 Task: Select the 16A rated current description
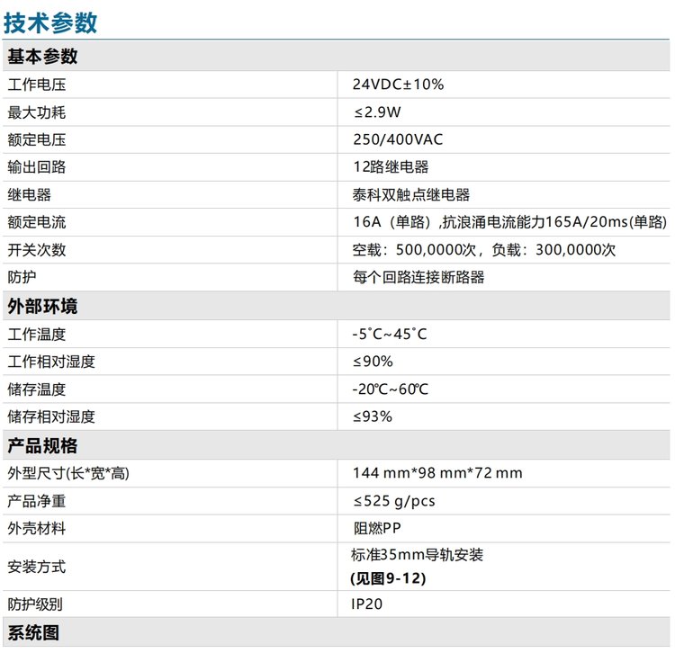point(509,222)
